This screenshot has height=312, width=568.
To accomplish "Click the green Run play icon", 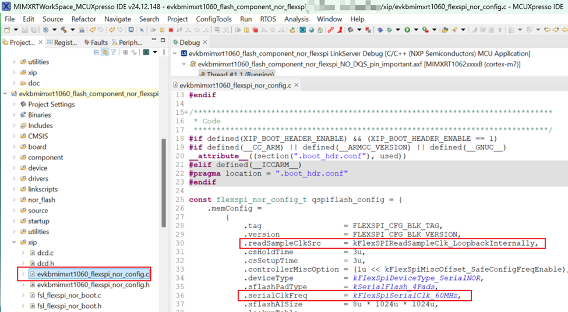I will pyautogui.click(x=407, y=30).
